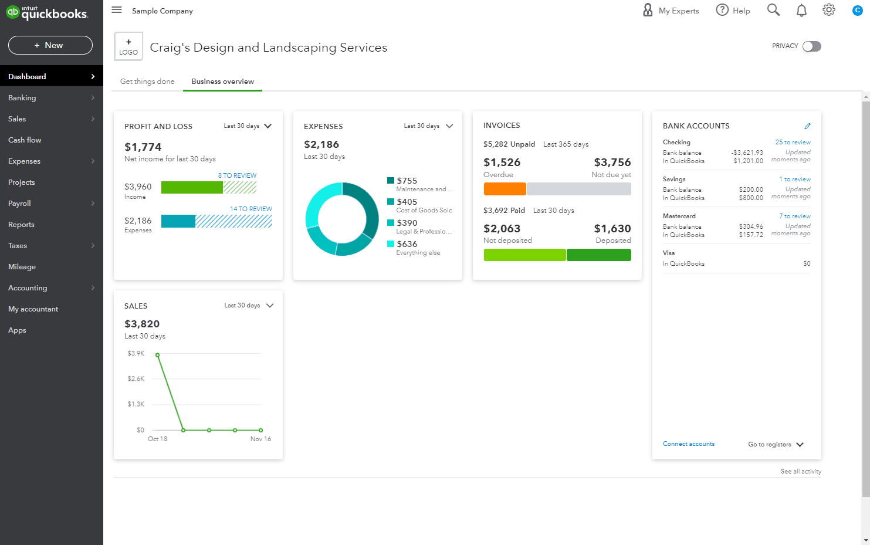Expand the Sales menu
The image size is (870, 545).
52,119
